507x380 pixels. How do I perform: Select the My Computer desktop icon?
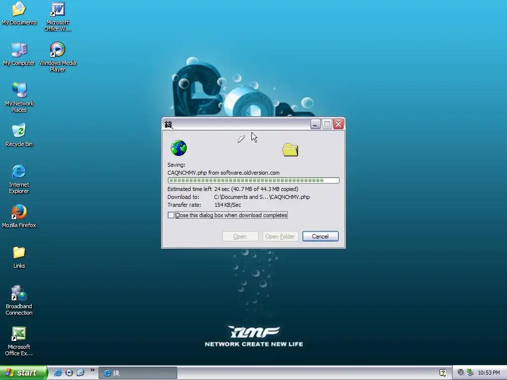click(19, 54)
